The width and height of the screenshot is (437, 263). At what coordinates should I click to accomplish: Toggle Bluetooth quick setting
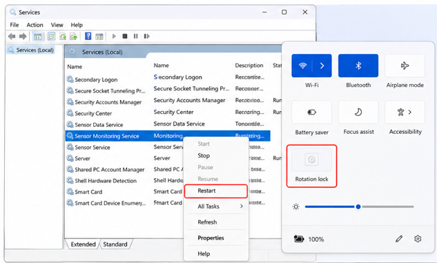point(358,66)
